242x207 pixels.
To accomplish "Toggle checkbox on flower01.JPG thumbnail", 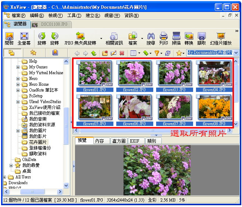I will [78, 62].
